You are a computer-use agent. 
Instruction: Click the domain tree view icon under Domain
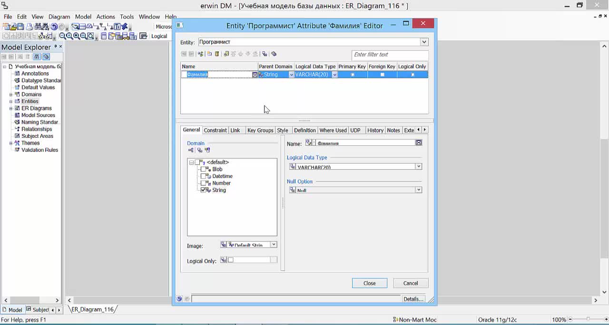pos(191,150)
